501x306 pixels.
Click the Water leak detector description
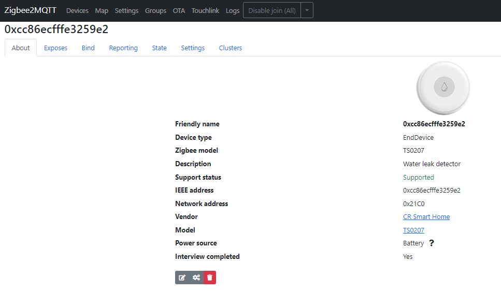432,164
